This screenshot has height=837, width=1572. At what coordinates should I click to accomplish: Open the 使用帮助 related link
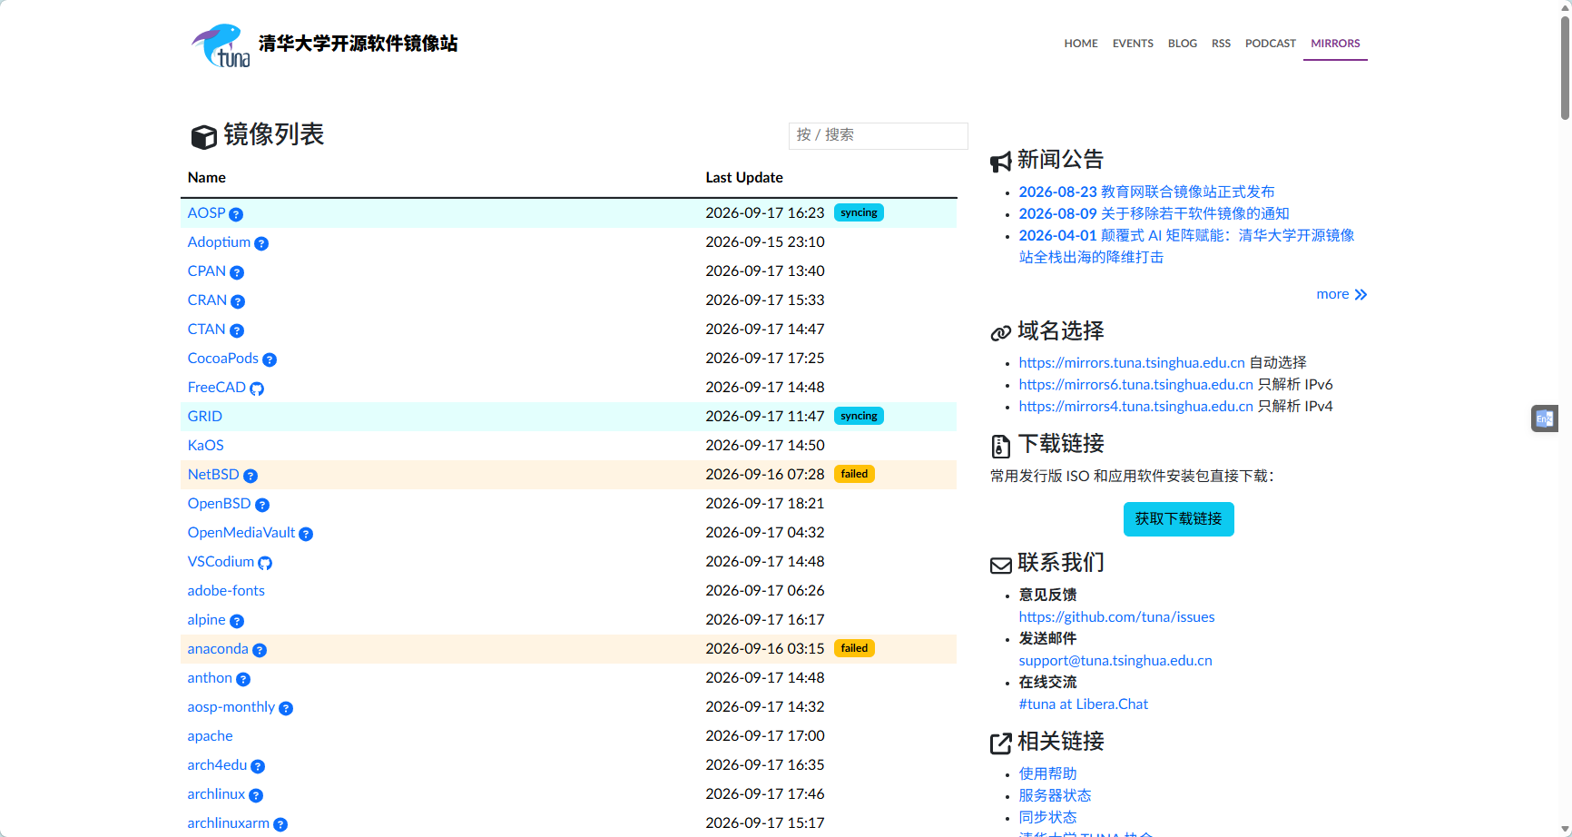point(1047,773)
